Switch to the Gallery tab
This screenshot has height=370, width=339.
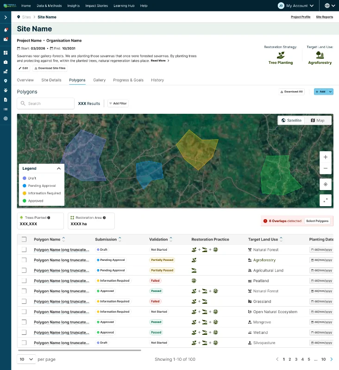[99, 80]
